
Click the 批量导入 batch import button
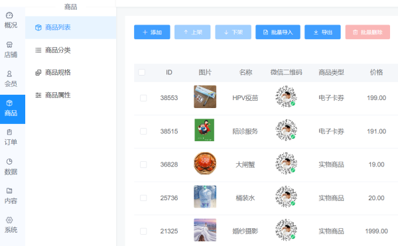(x=278, y=32)
